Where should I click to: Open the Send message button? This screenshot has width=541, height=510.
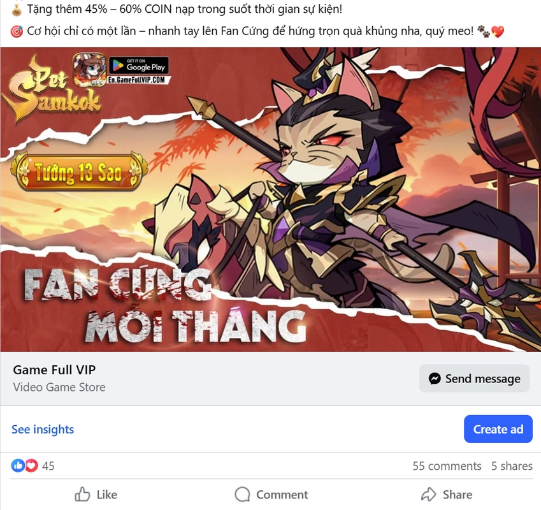pyautogui.click(x=474, y=378)
